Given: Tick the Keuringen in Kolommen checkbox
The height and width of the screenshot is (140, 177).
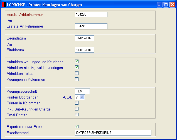Looking at the screenshot, I should [77, 79].
